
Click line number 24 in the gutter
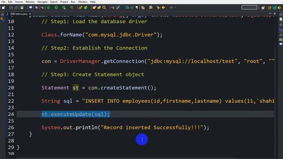pyautogui.click(x=11, y=114)
